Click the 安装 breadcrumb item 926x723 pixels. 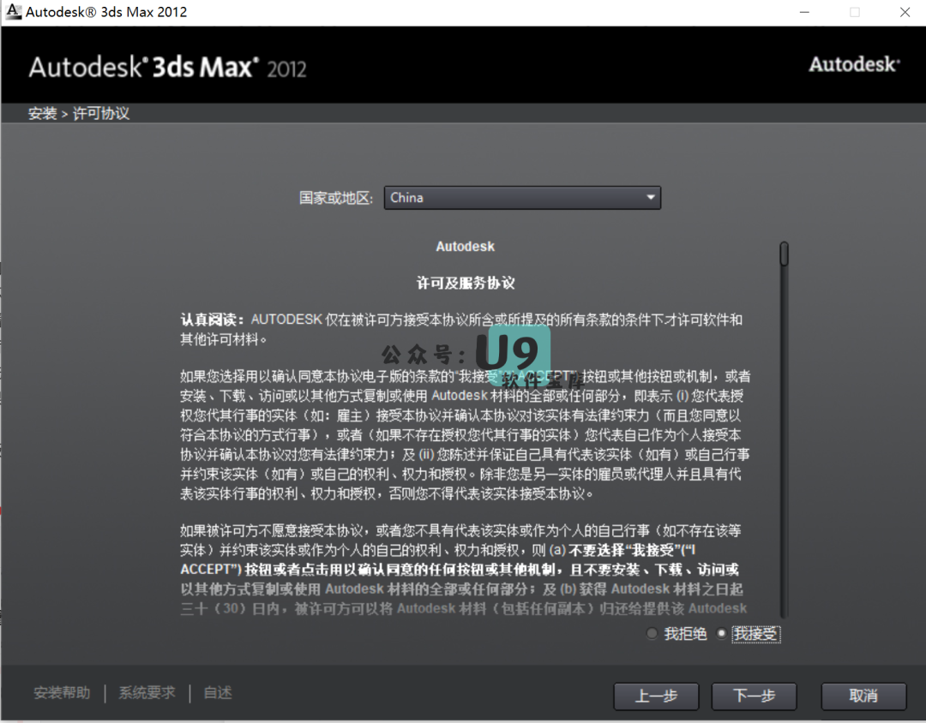(x=41, y=114)
